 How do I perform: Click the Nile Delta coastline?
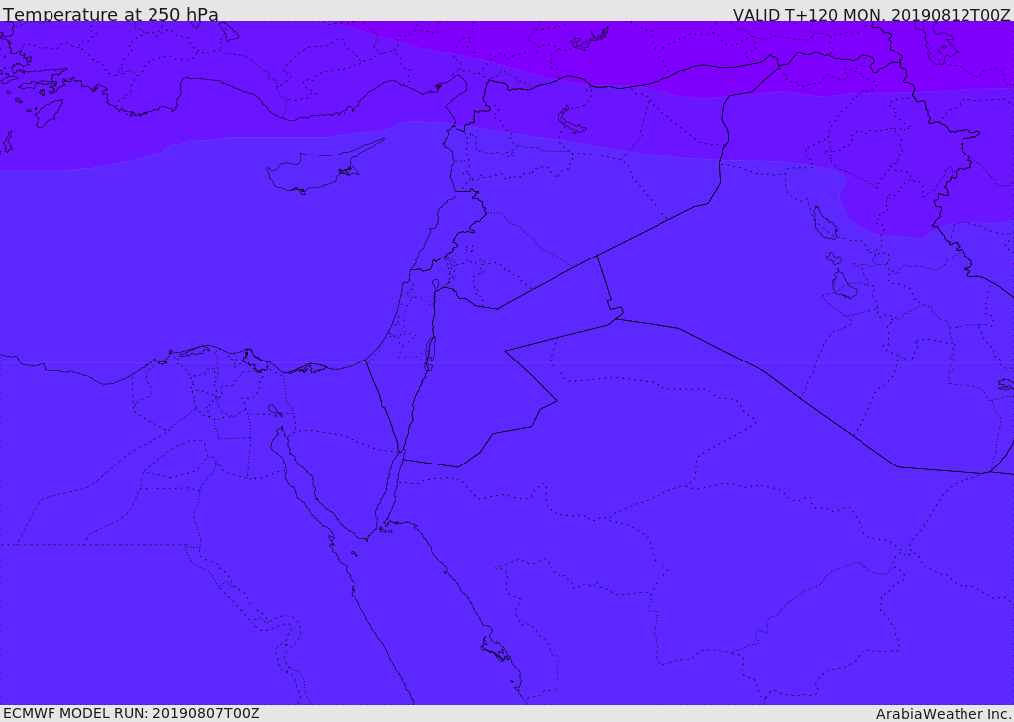pos(228,352)
